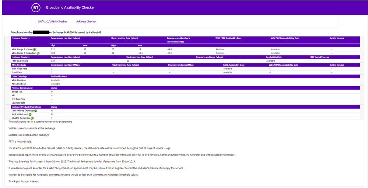Click the NTE FacePlate row label
Image resolution: width=368 pixels, height=188 pixels.
click(18, 99)
